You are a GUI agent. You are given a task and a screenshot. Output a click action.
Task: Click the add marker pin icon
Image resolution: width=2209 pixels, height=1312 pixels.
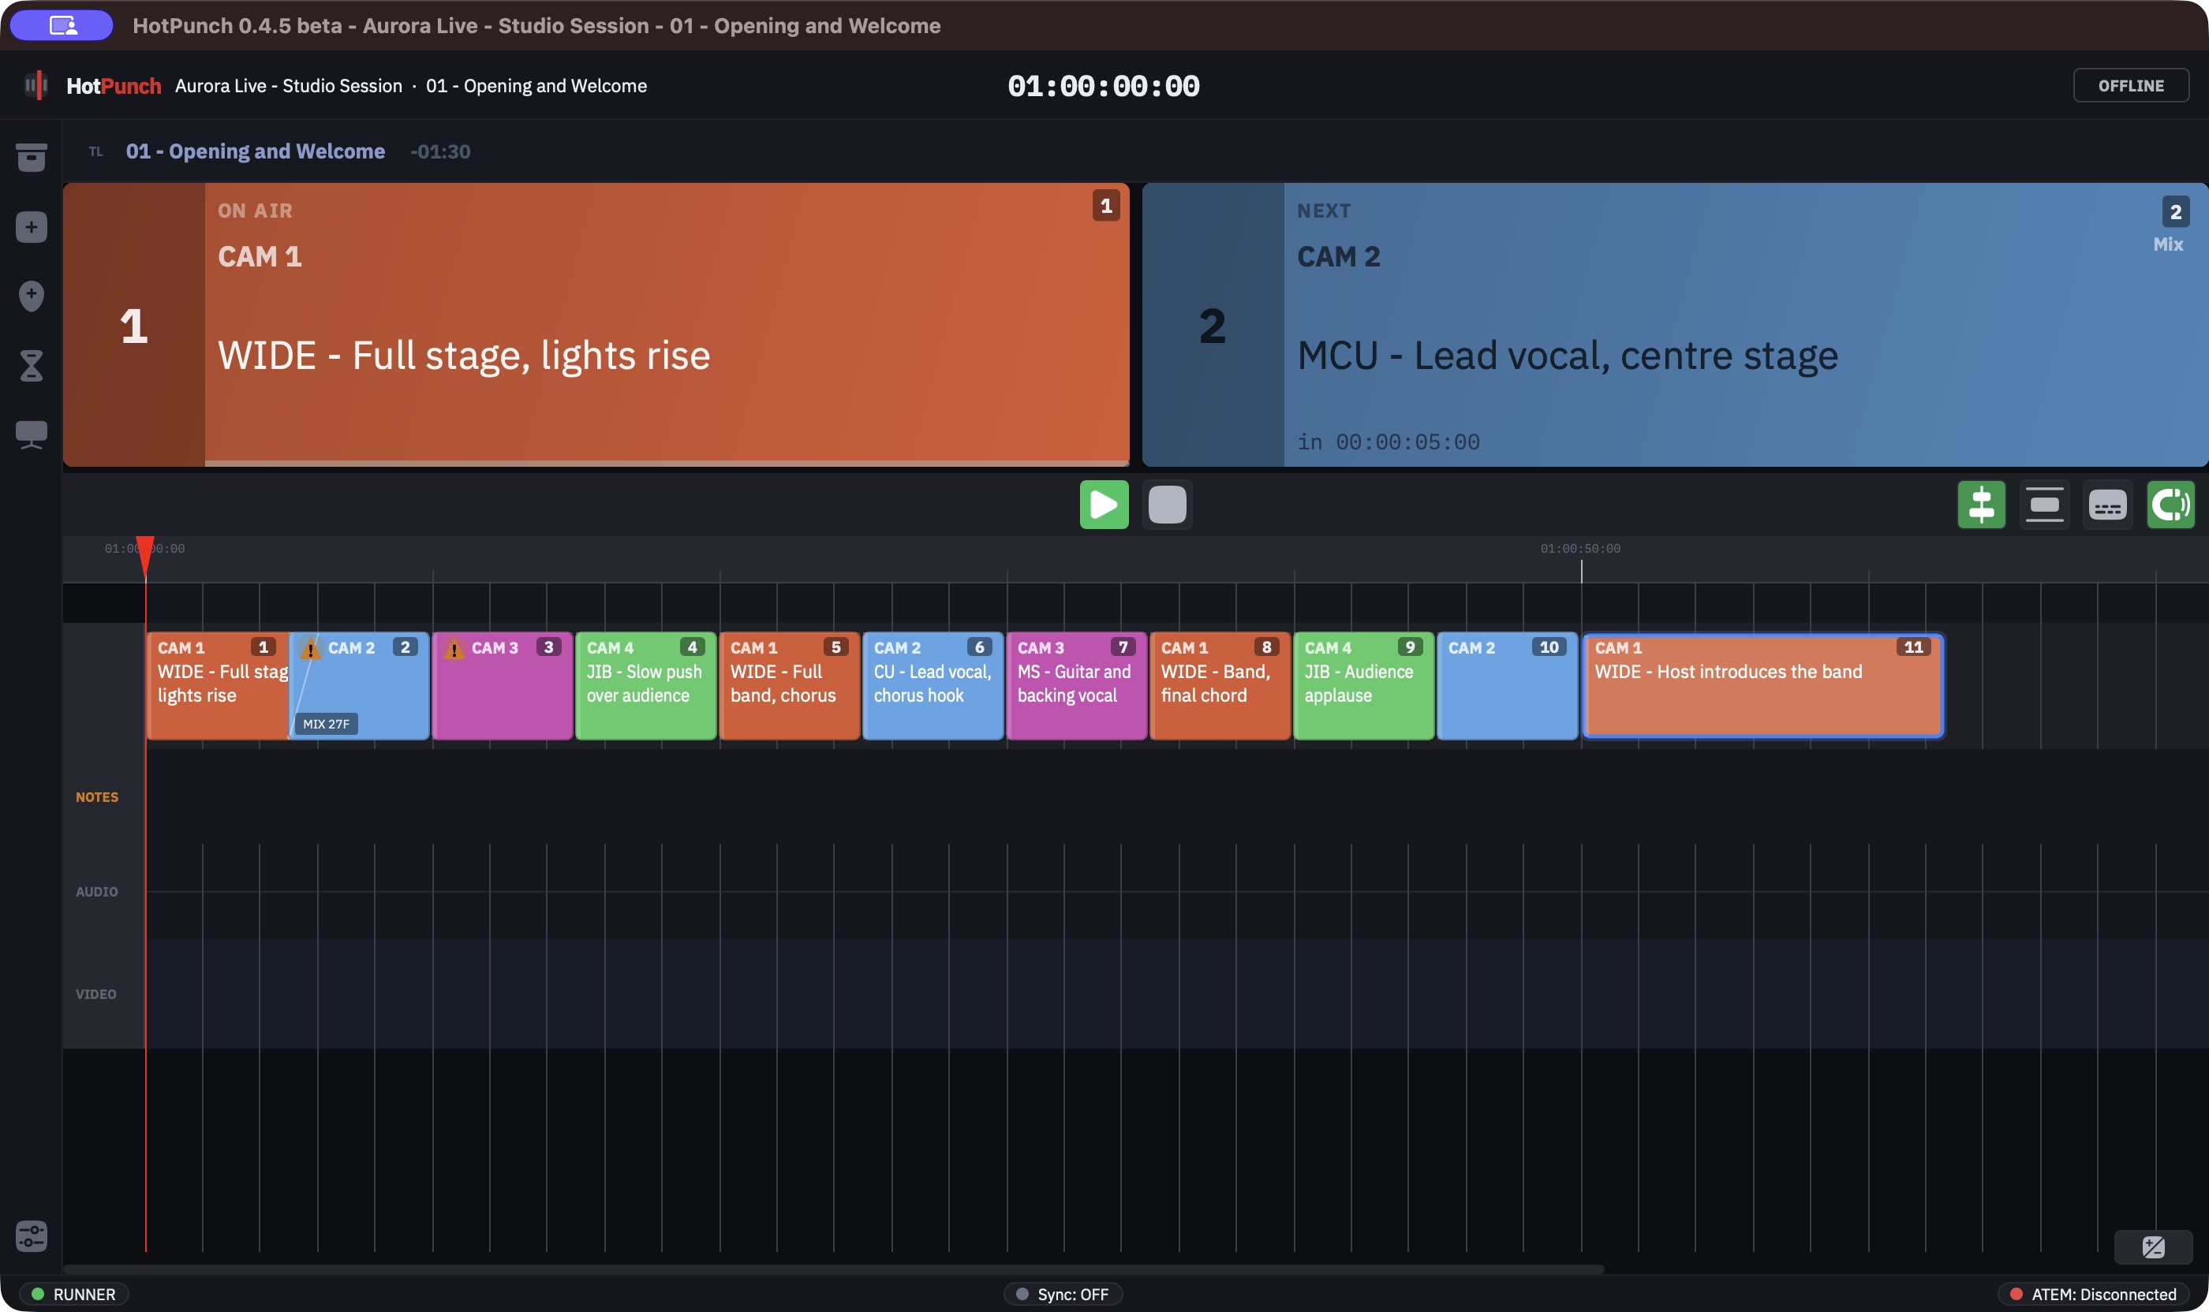31,296
